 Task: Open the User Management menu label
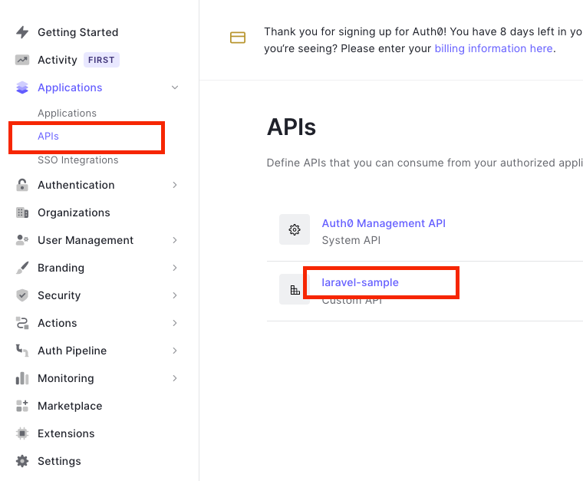pos(85,240)
